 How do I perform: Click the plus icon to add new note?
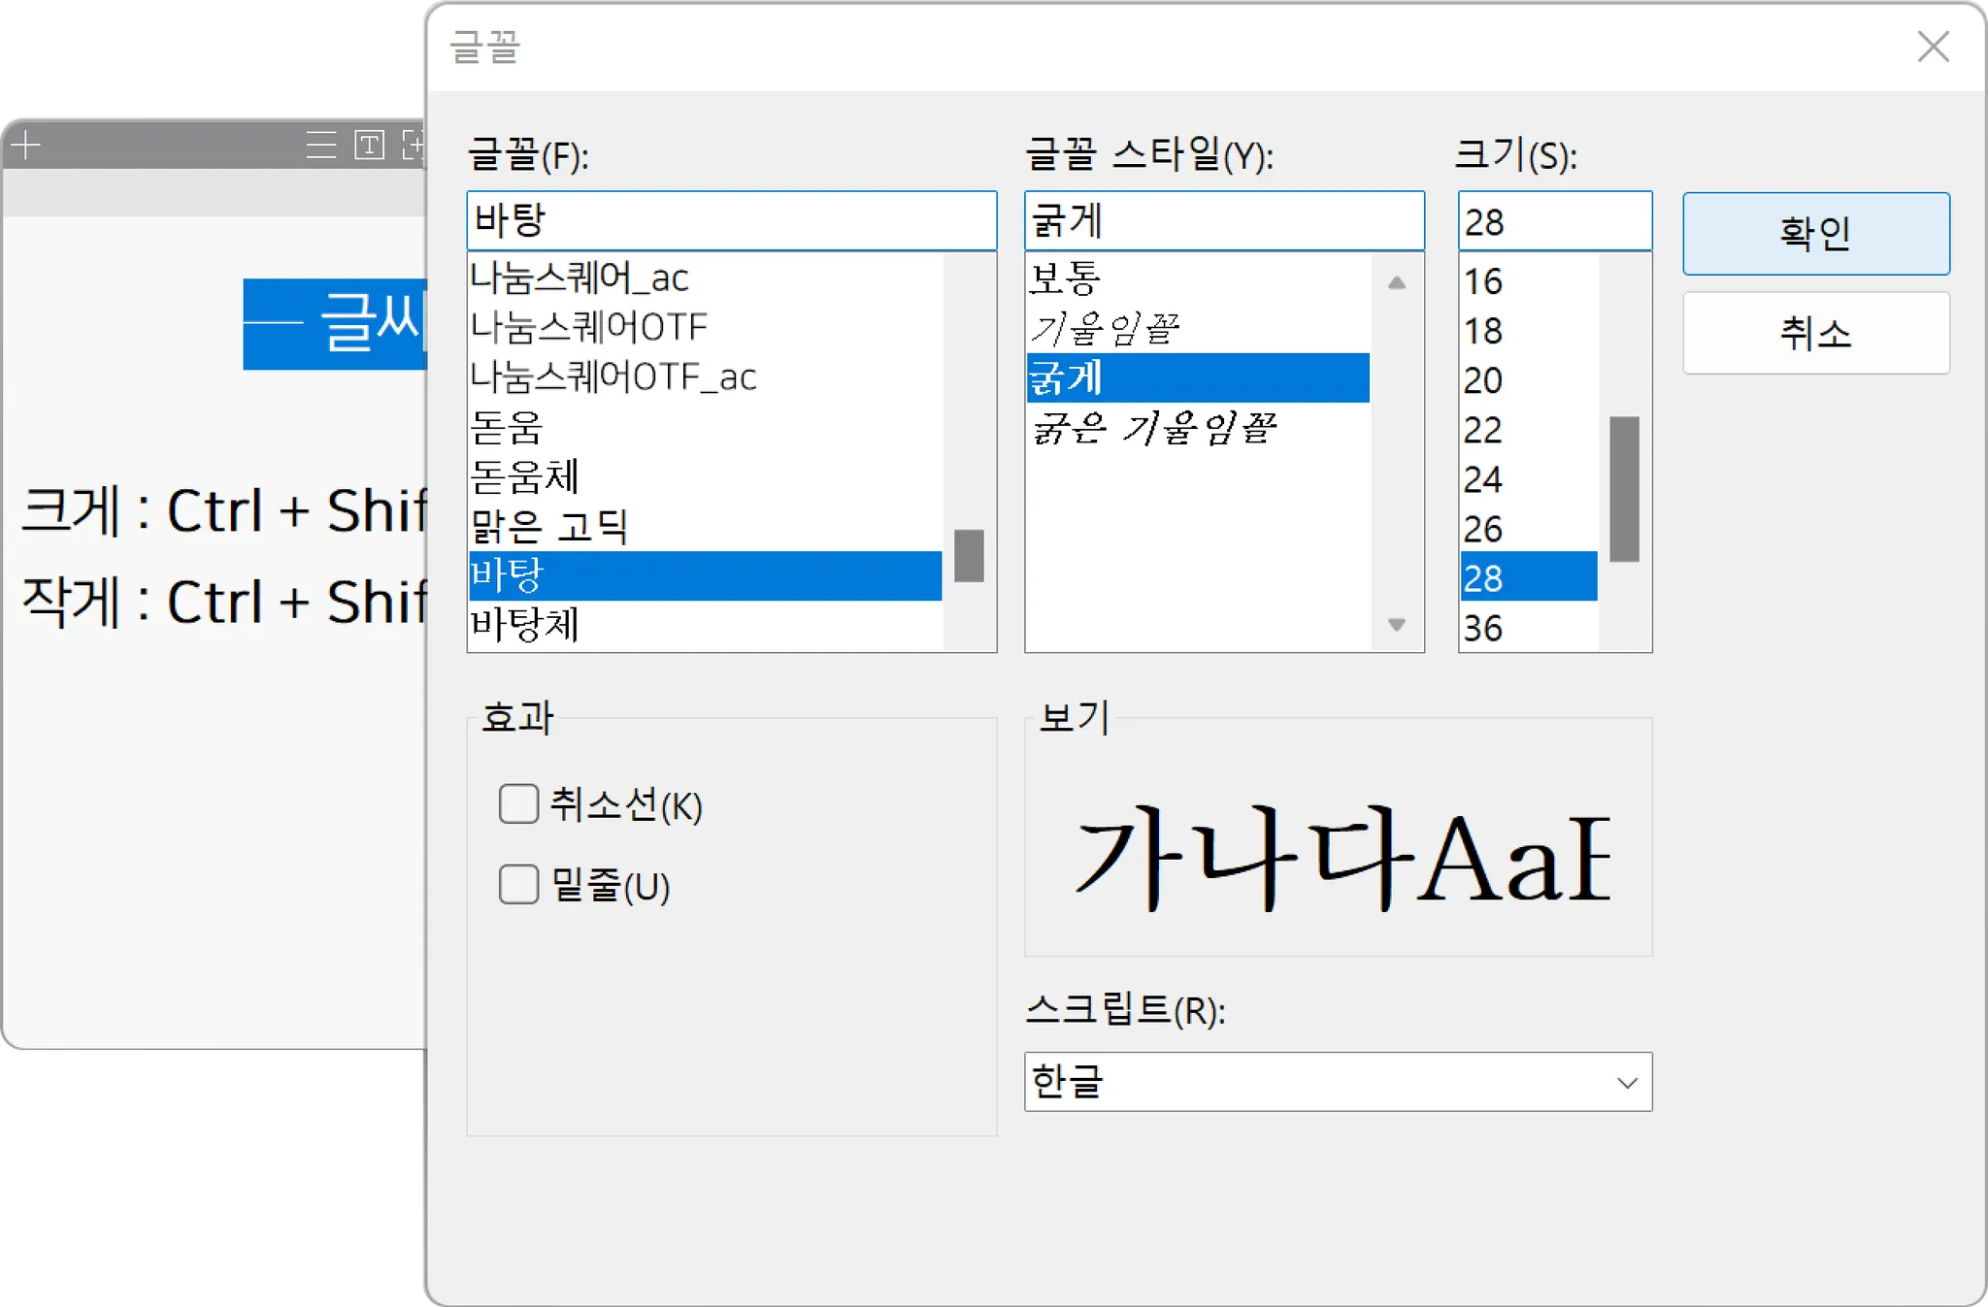(26, 146)
